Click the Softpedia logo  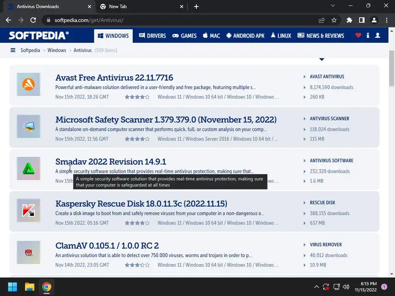[x=39, y=35]
